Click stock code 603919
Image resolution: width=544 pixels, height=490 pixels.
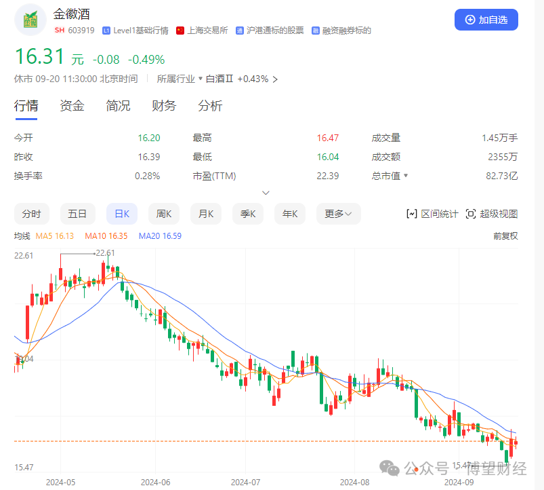(x=81, y=31)
